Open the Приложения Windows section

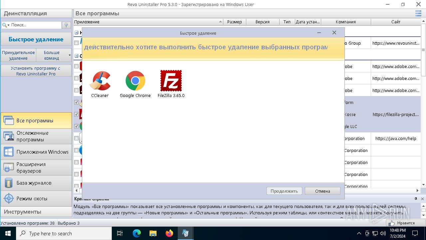(36, 152)
